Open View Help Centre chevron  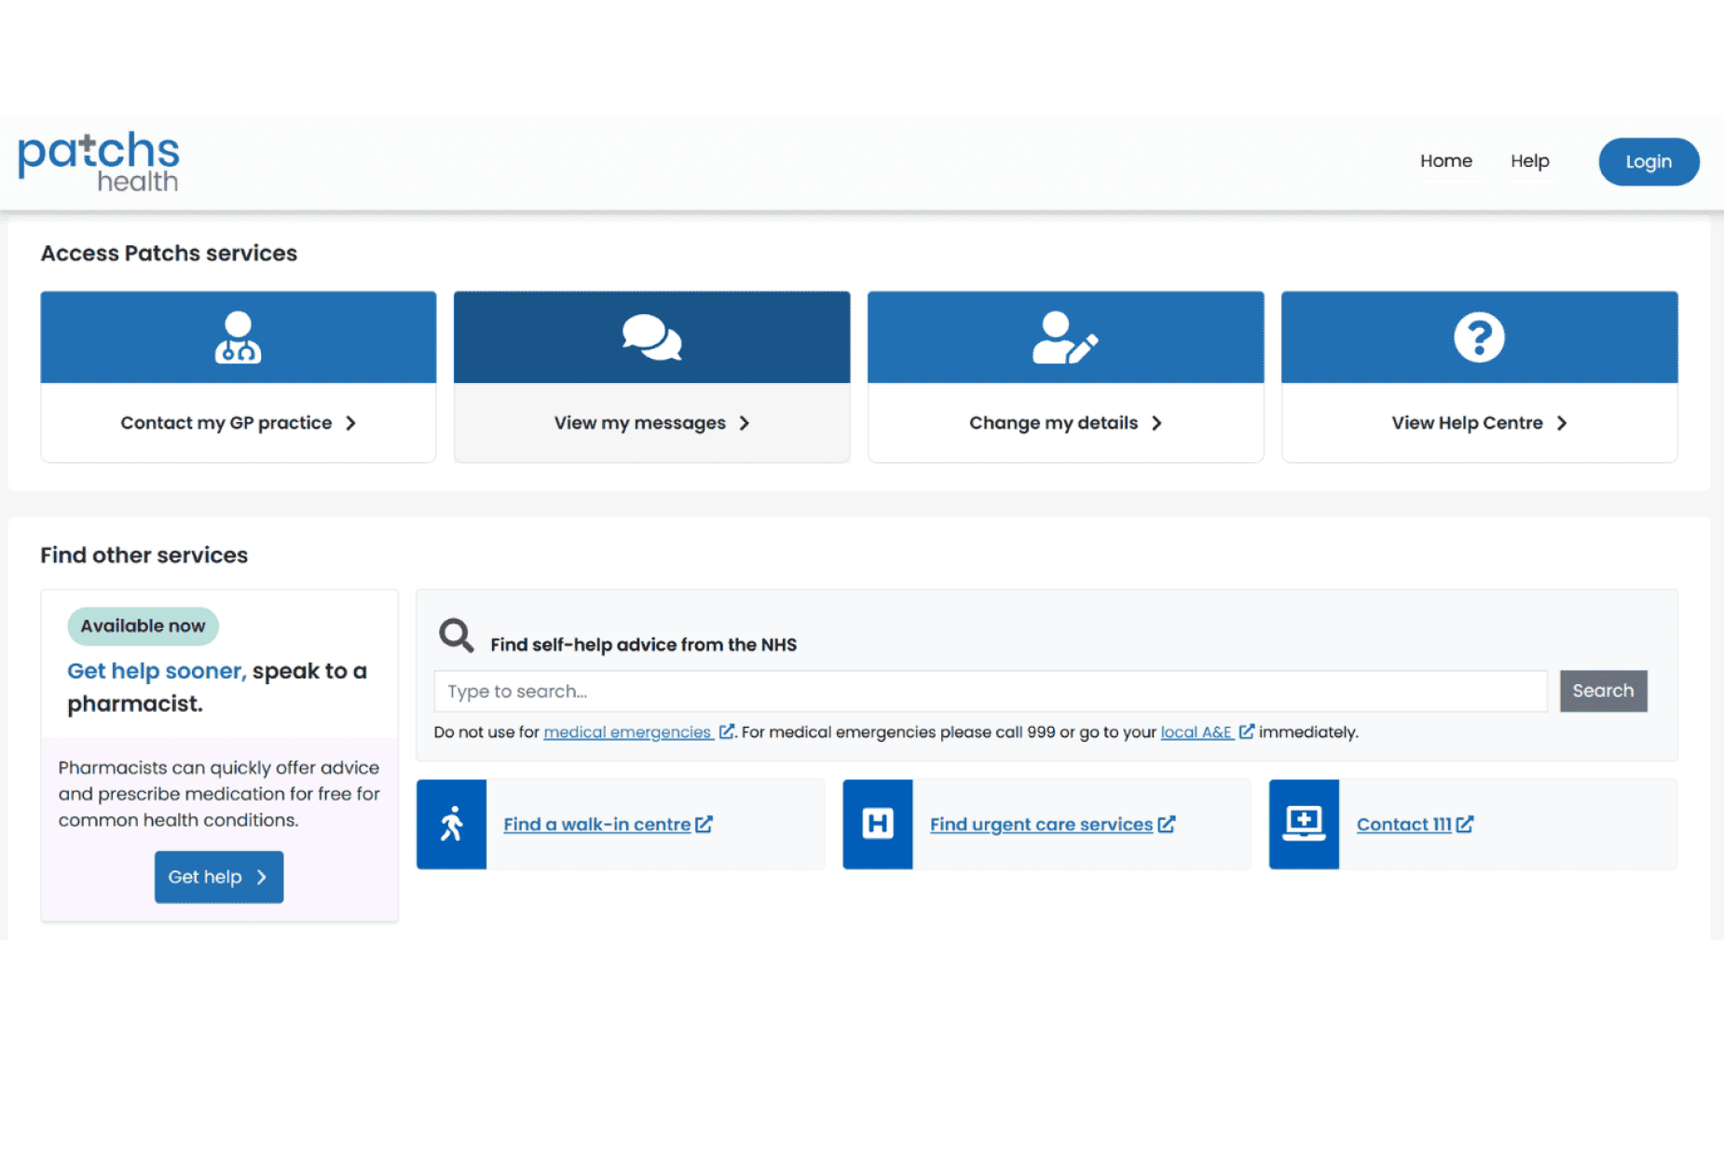click(x=1562, y=423)
